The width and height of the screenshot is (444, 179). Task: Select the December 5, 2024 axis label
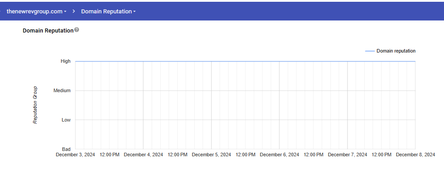(211, 155)
